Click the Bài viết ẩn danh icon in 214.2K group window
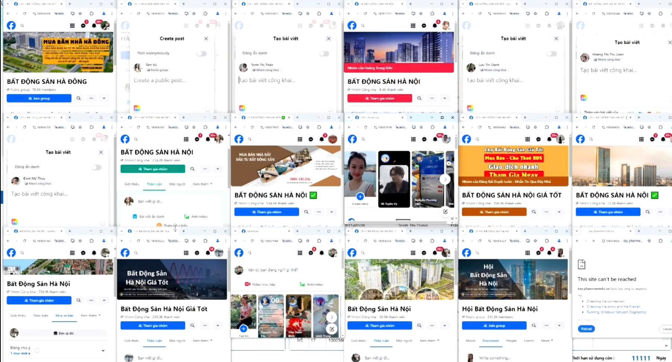Viewport: 672px width, 362px height. click(x=135, y=216)
